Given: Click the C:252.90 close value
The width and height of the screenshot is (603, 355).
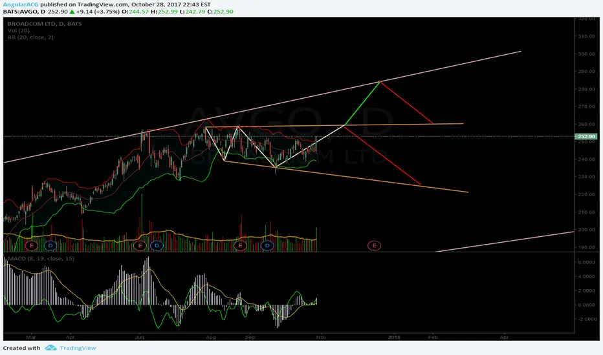Looking at the screenshot, I should point(221,12).
